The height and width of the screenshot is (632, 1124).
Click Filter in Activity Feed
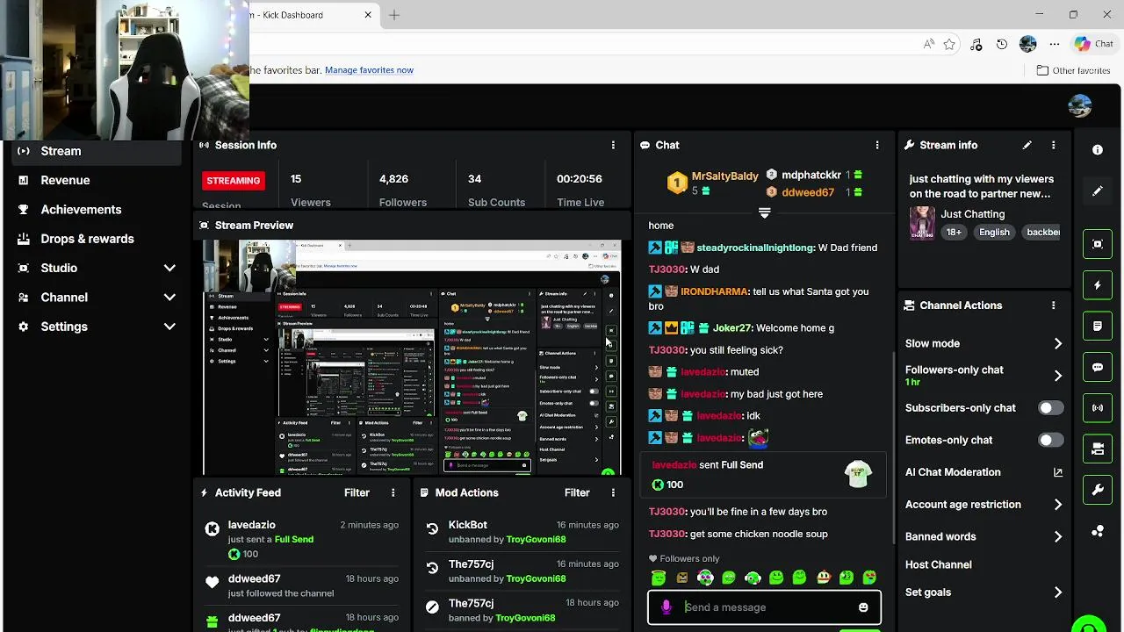click(x=357, y=492)
